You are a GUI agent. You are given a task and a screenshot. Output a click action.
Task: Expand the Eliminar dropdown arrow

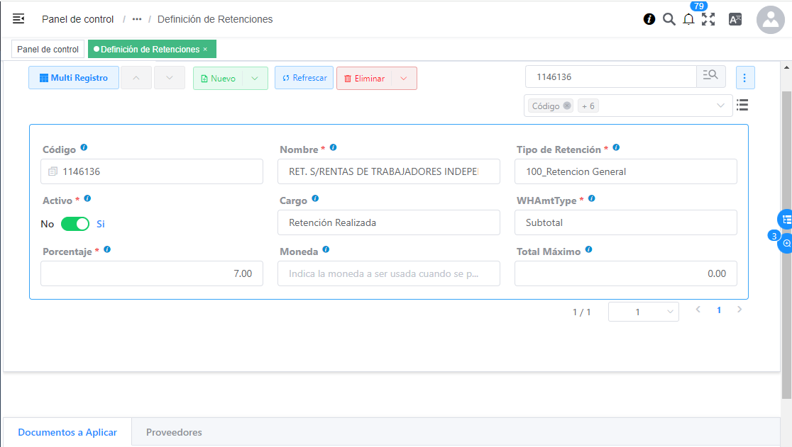click(x=404, y=78)
